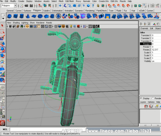
Task: Select the Universal Manipulator tool
Action: pos(2,62)
